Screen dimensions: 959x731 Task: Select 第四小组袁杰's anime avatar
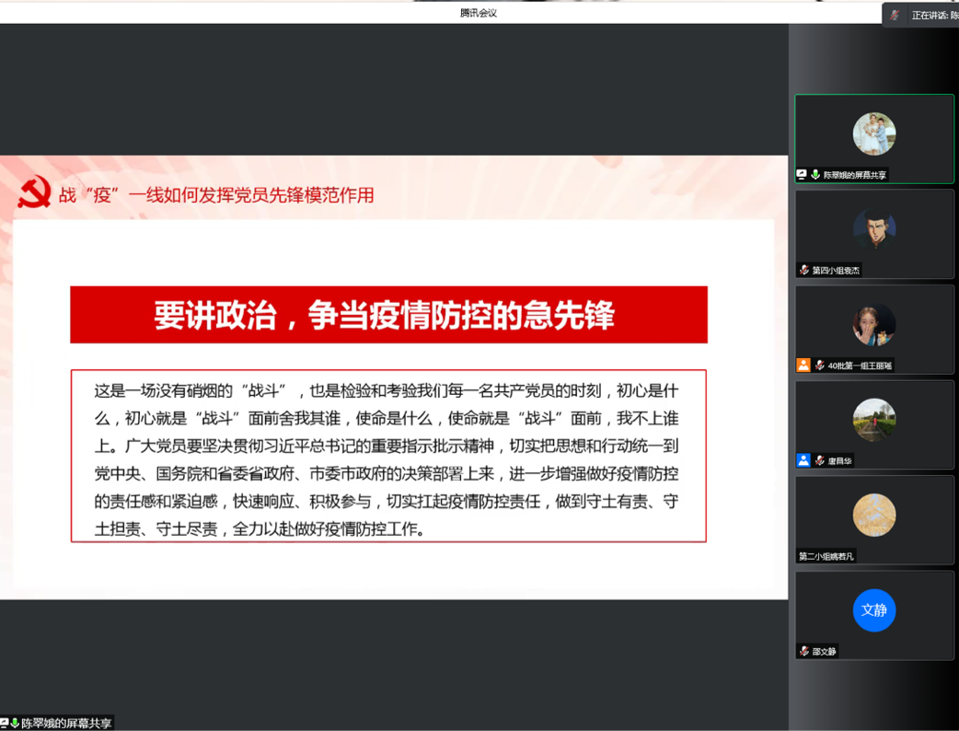pyautogui.click(x=873, y=229)
